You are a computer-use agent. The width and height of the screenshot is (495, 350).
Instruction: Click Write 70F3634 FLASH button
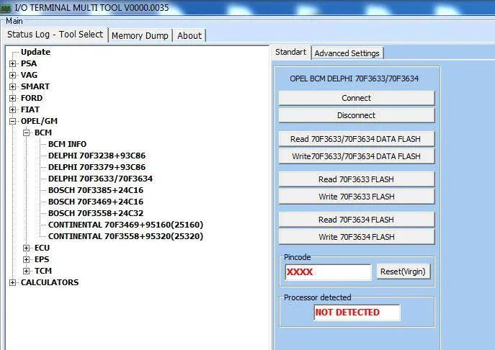357,237
